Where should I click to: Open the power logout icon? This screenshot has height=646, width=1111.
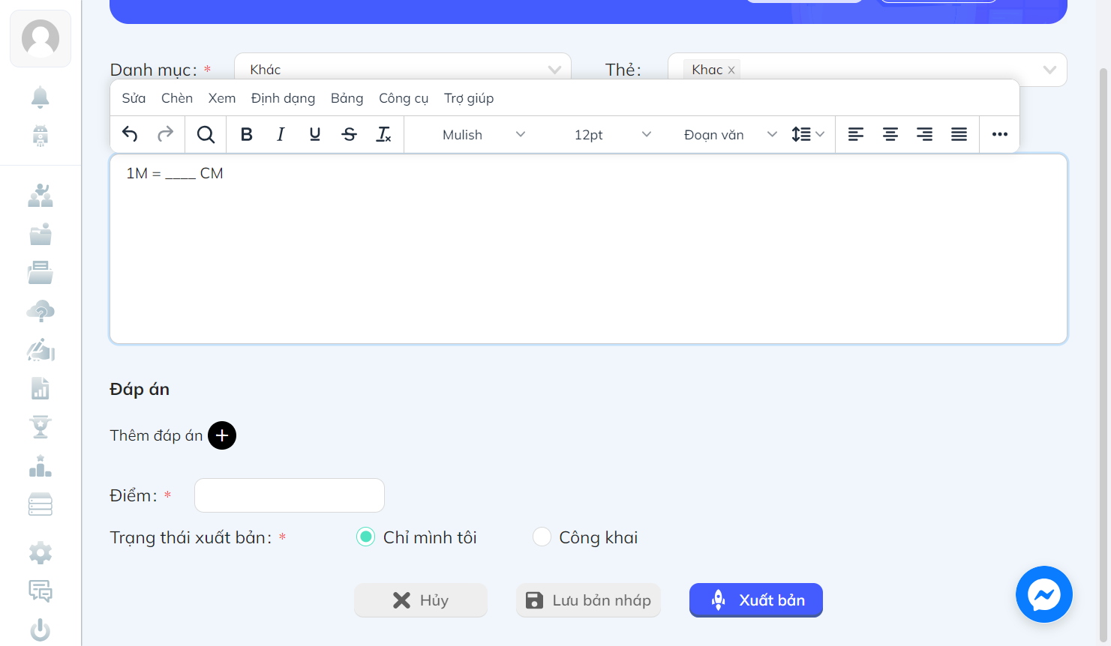click(41, 630)
